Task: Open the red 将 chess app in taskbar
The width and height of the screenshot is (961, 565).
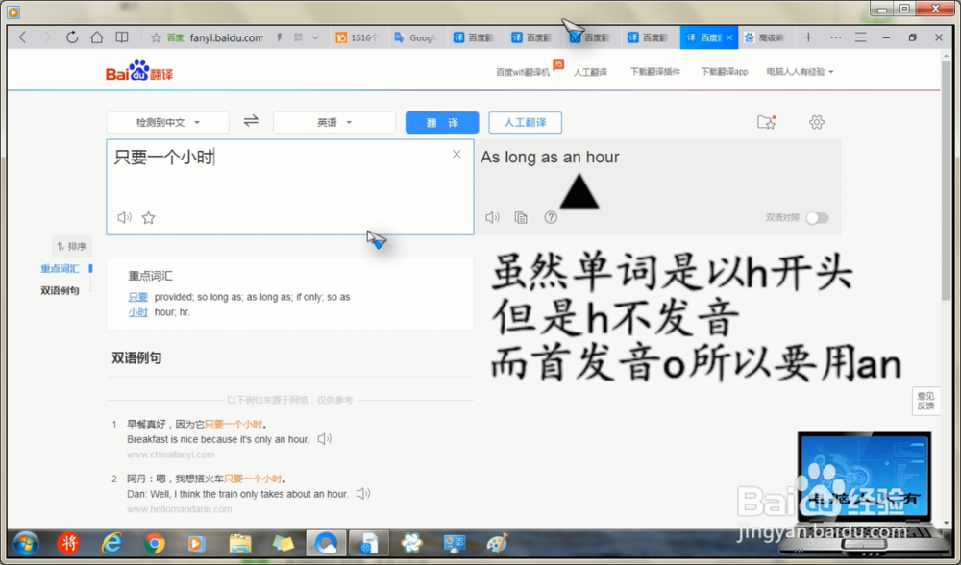Action: click(x=68, y=544)
